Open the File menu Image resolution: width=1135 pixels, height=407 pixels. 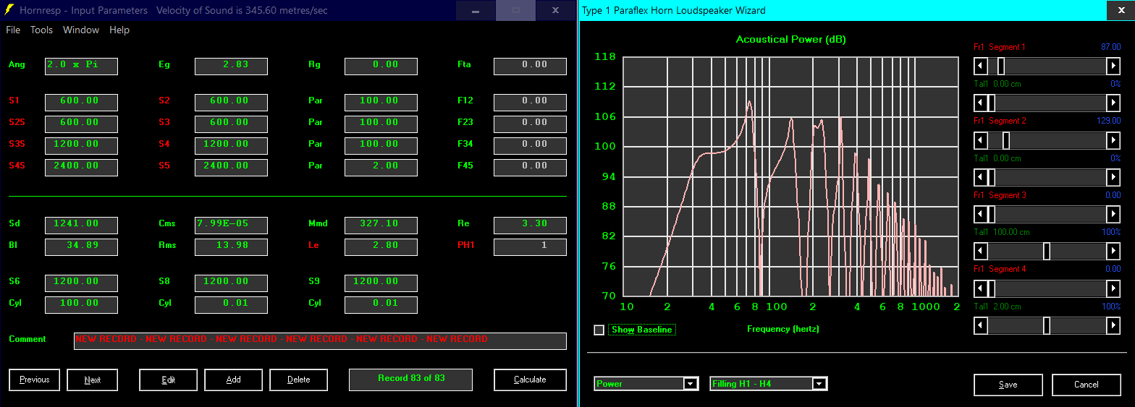(x=13, y=30)
